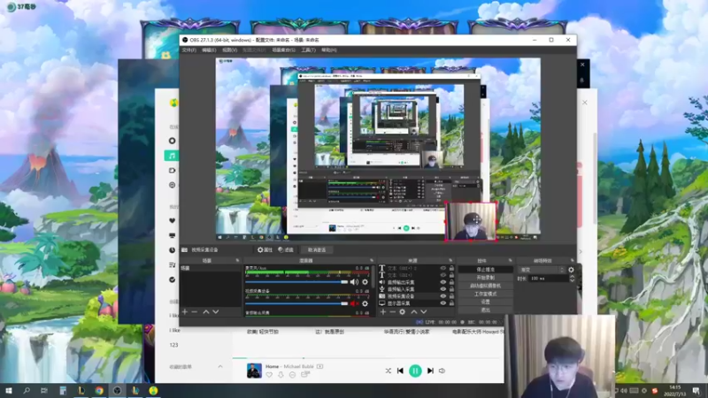Download the current song Home
Image resolution: width=708 pixels, height=398 pixels.
281,374
